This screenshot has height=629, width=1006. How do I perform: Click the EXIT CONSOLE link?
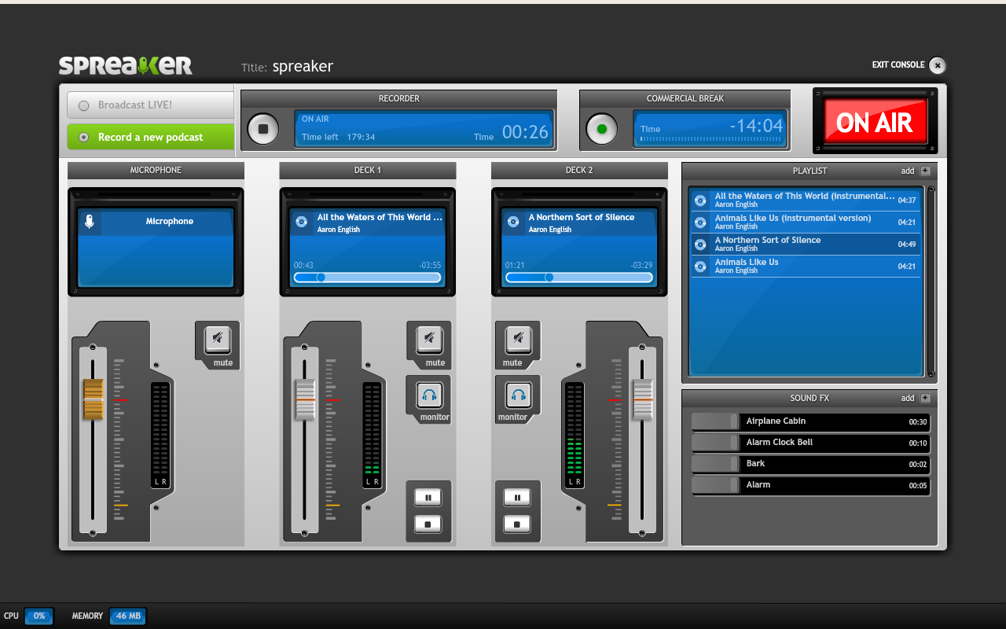[898, 64]
